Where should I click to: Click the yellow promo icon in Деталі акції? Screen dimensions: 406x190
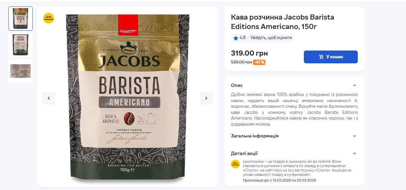coord(235,164)
